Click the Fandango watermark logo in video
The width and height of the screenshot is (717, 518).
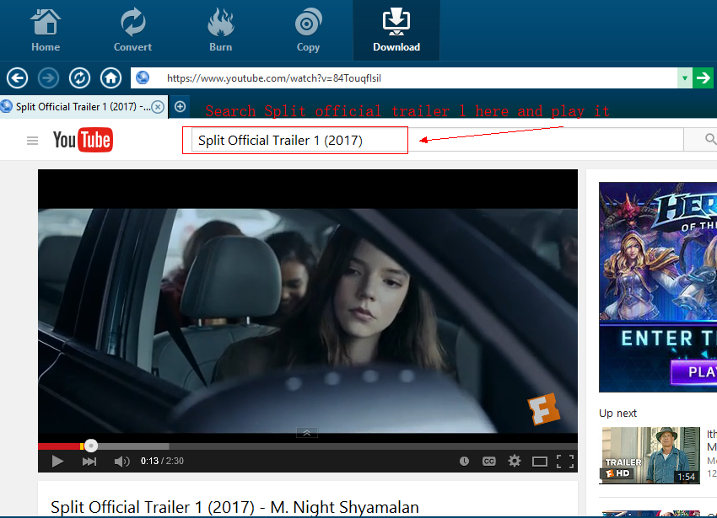(x=544, y=409)
